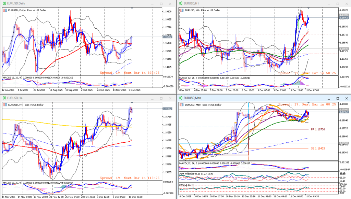Maximize the EURUSD,M10 chart window
This screenshot has height=199, width=351.
(337, 98)
